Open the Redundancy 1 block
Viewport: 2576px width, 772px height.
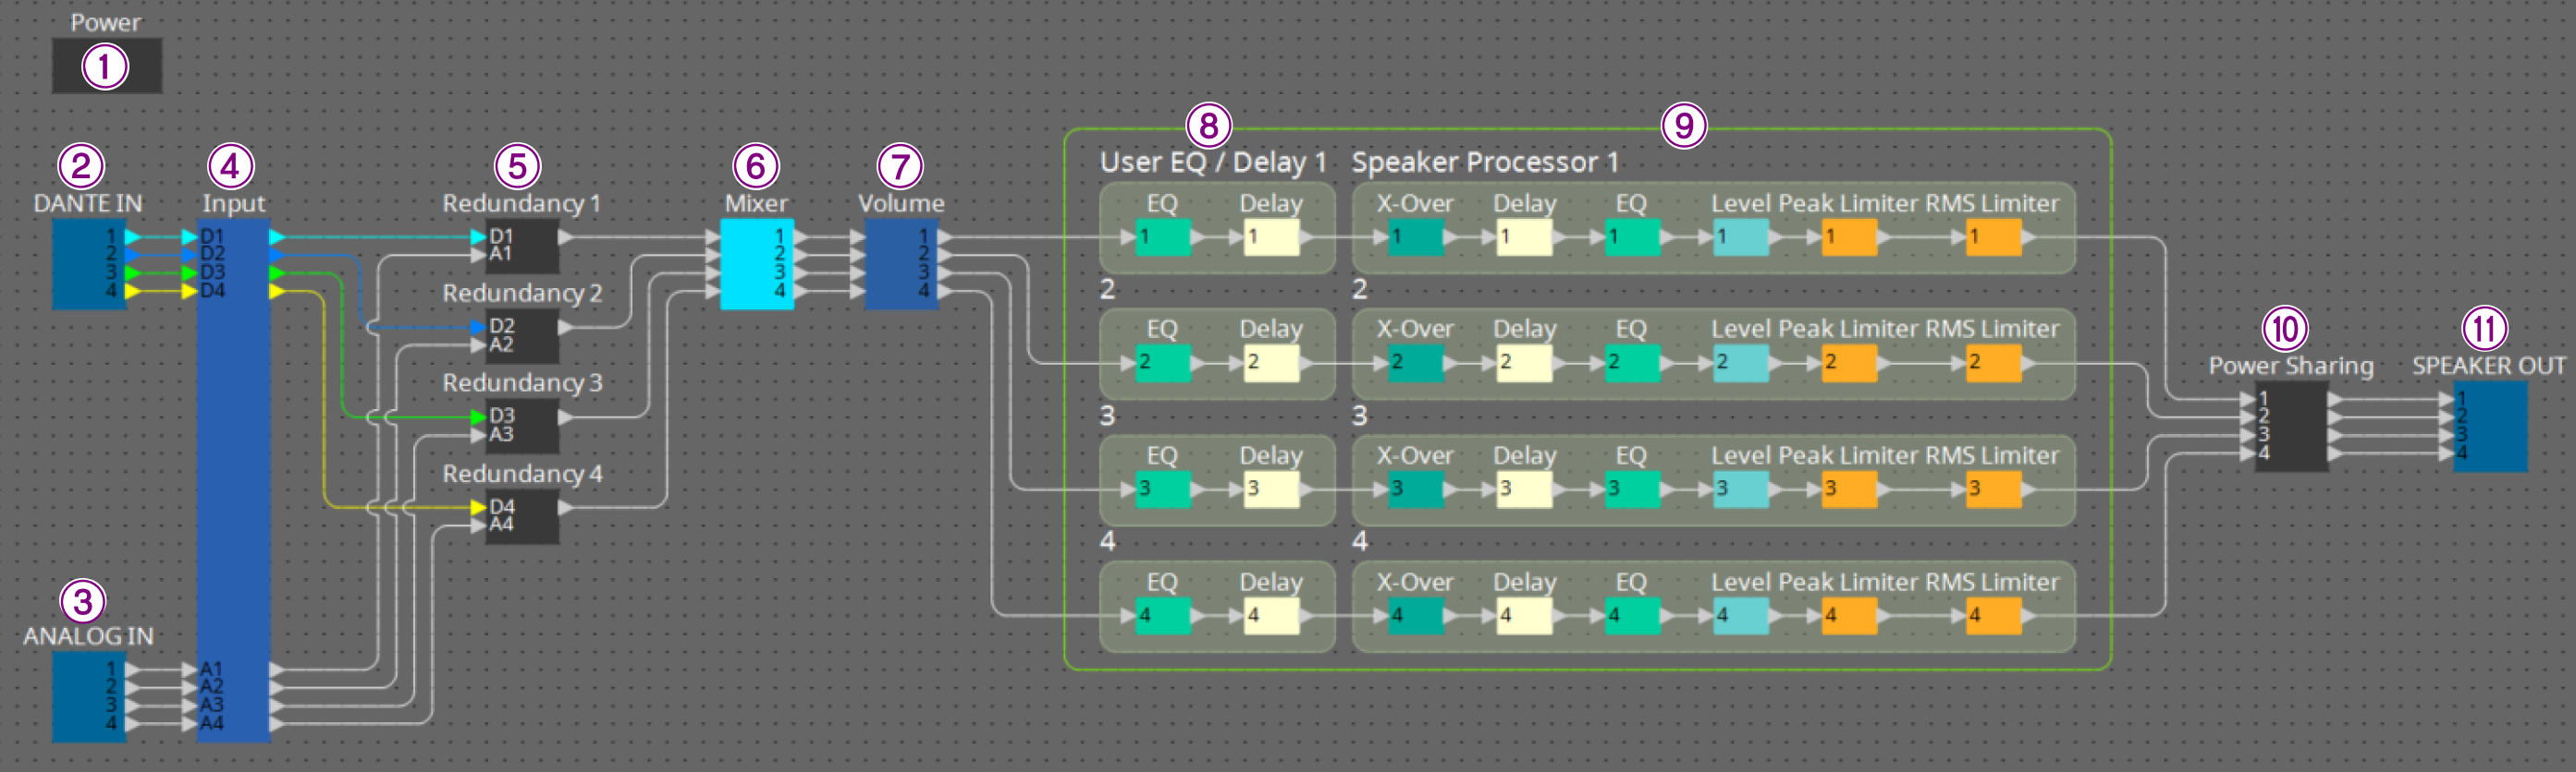point(522,247)
